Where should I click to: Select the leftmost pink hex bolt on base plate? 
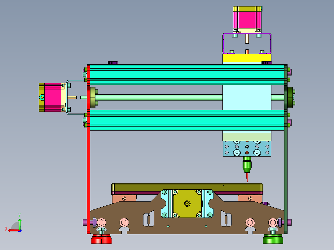pos(101,223)
